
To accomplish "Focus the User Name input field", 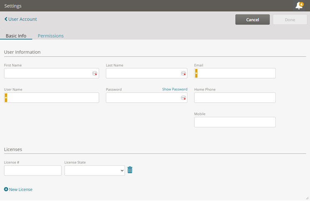I will pyautogui.click(x=52, y=98).
